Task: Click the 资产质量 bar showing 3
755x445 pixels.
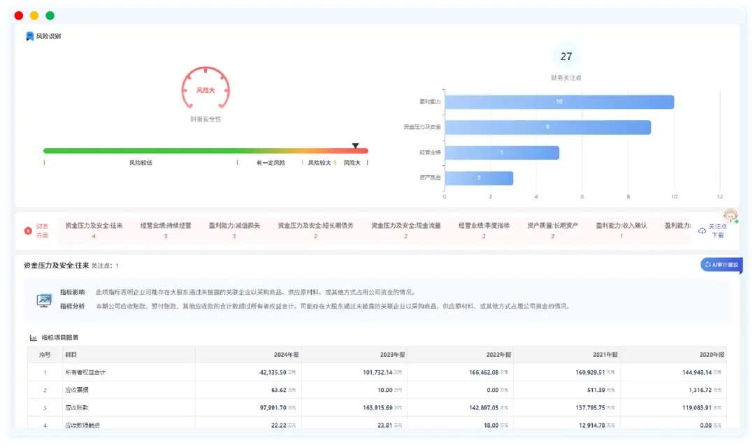Action: (478, 178)
